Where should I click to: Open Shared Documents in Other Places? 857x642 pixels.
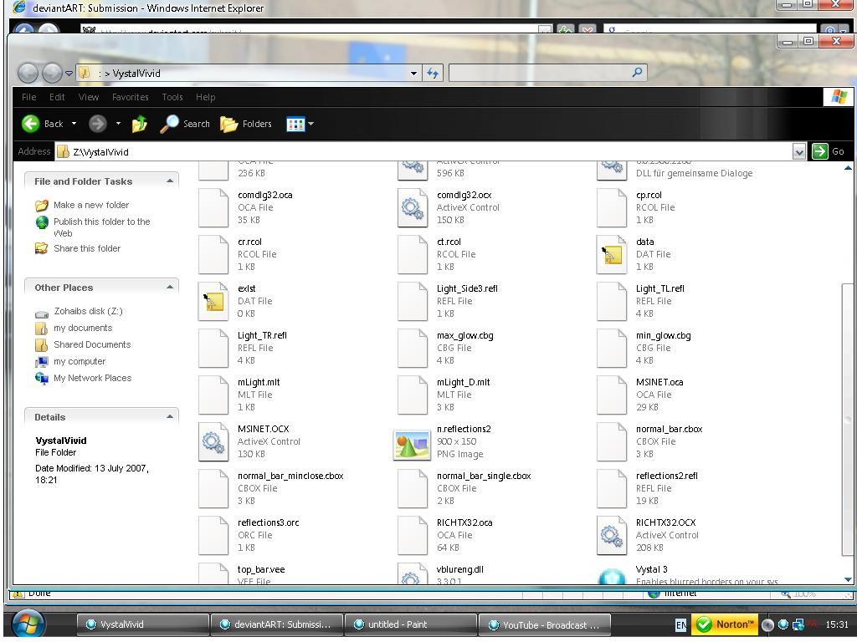pos(92,344)
